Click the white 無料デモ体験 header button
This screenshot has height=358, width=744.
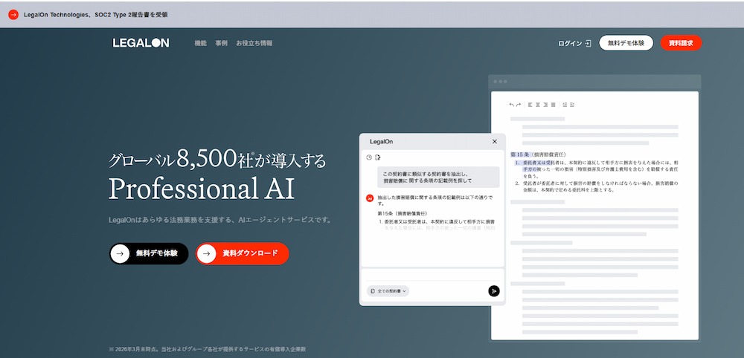(x=626, y=42)
